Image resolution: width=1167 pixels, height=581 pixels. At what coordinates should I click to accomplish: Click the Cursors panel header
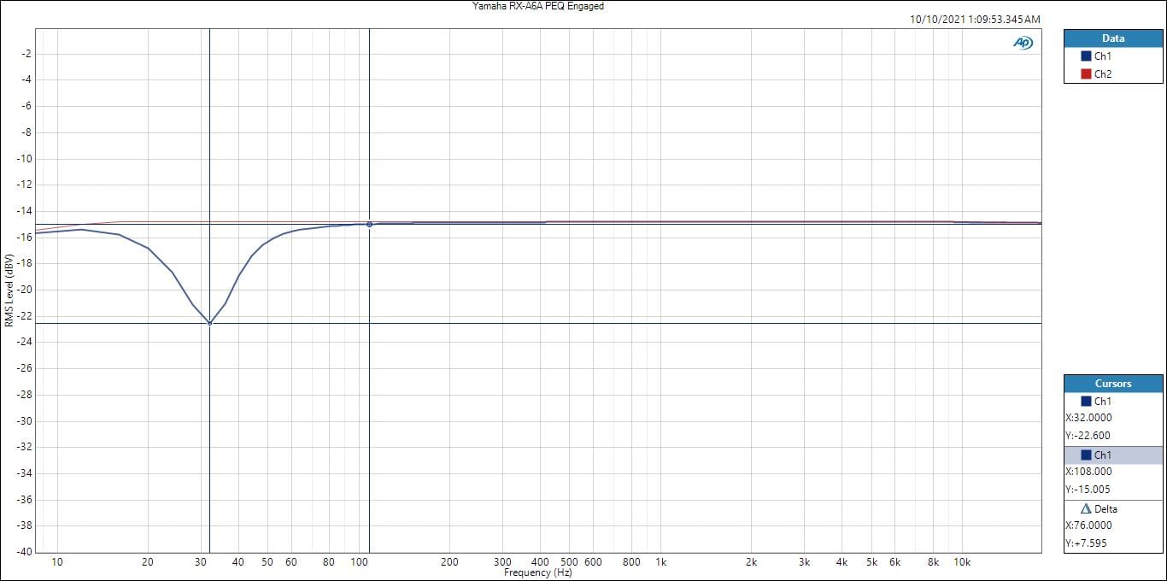coord(1112,384)
